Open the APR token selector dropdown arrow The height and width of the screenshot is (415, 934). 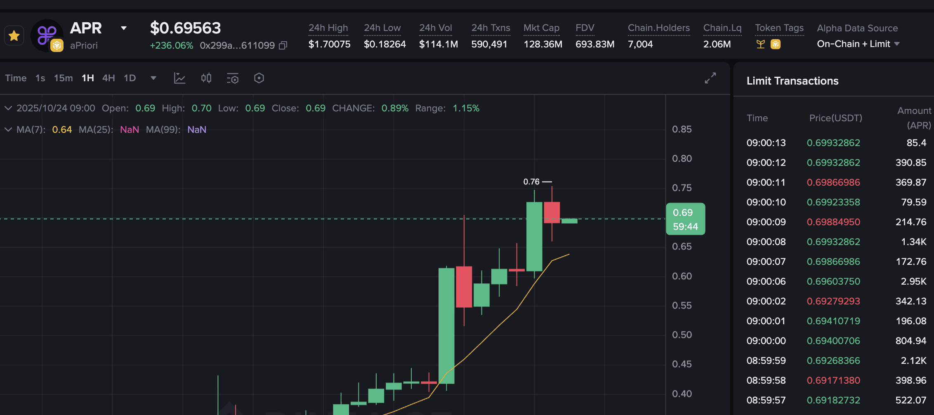(x=123, y=28)
